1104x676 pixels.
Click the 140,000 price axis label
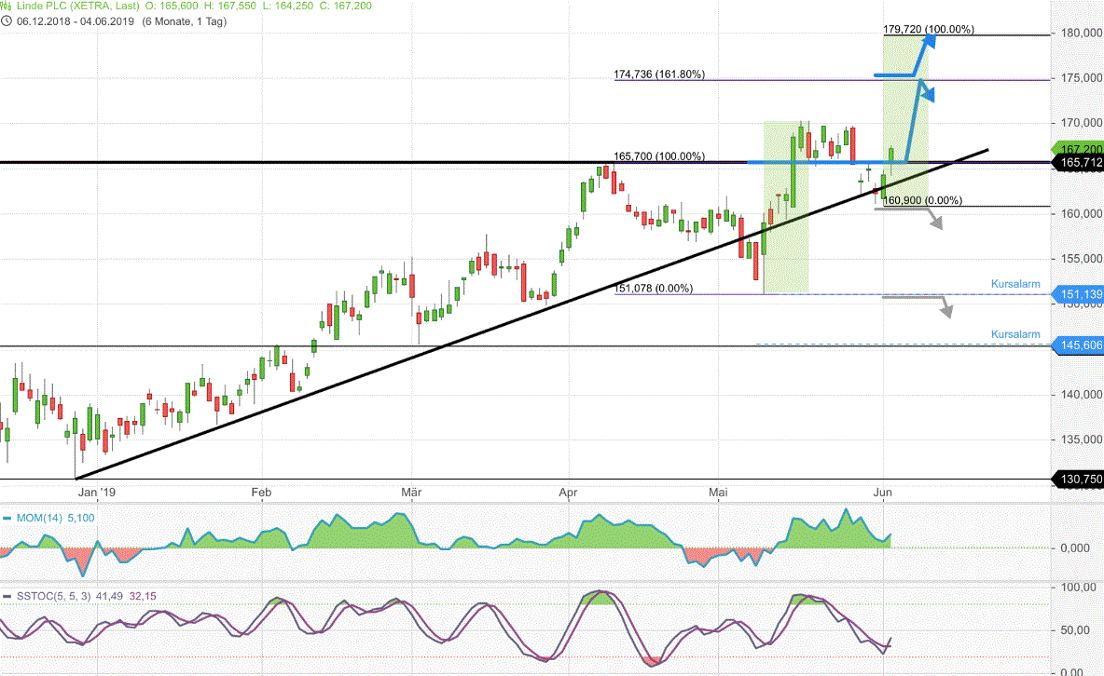pyautogui.click(x=1082, y=395)
